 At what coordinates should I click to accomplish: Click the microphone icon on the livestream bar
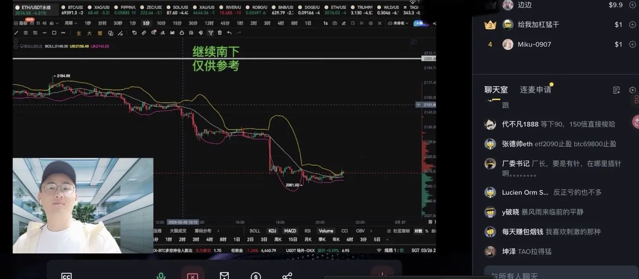(161, 275)
